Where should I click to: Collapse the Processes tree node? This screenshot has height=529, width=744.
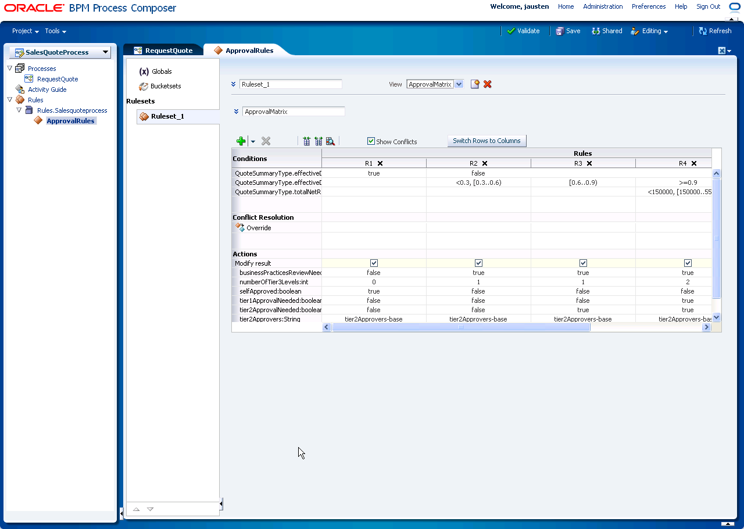click(x=10, y=68)
